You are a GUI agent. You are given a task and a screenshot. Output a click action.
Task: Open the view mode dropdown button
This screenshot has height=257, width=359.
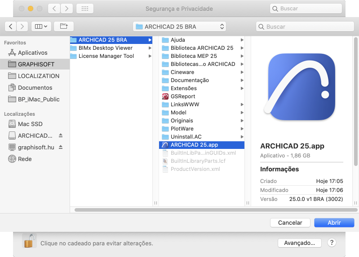click(x=41, y=26)
